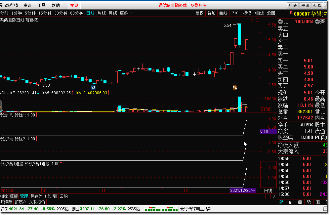
Task: Click the index value 4921.34 in the status bar
Action: (x=16, y=209)
